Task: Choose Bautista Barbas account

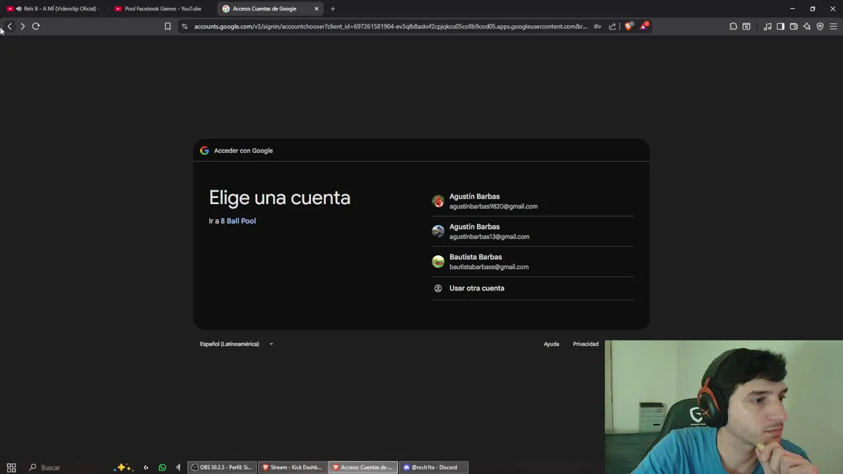Action: point(533,261)
